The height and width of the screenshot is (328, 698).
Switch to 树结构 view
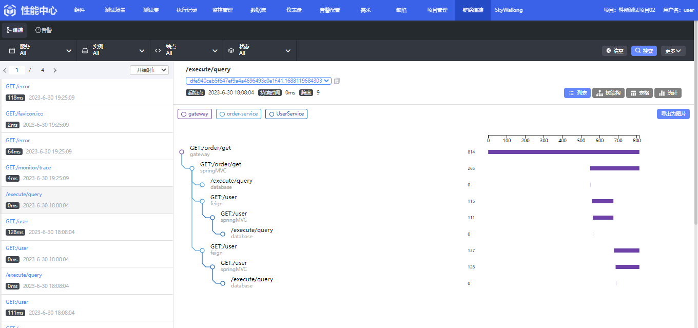pyautogui.click(x=608, y=93)
